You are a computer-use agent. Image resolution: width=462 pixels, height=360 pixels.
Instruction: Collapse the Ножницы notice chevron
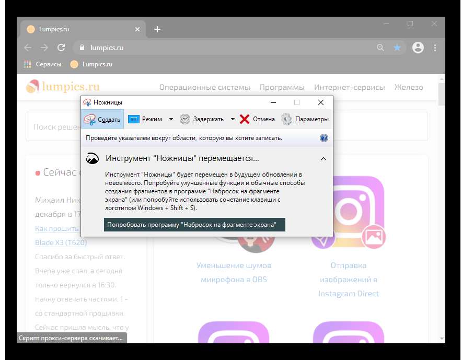324,158
